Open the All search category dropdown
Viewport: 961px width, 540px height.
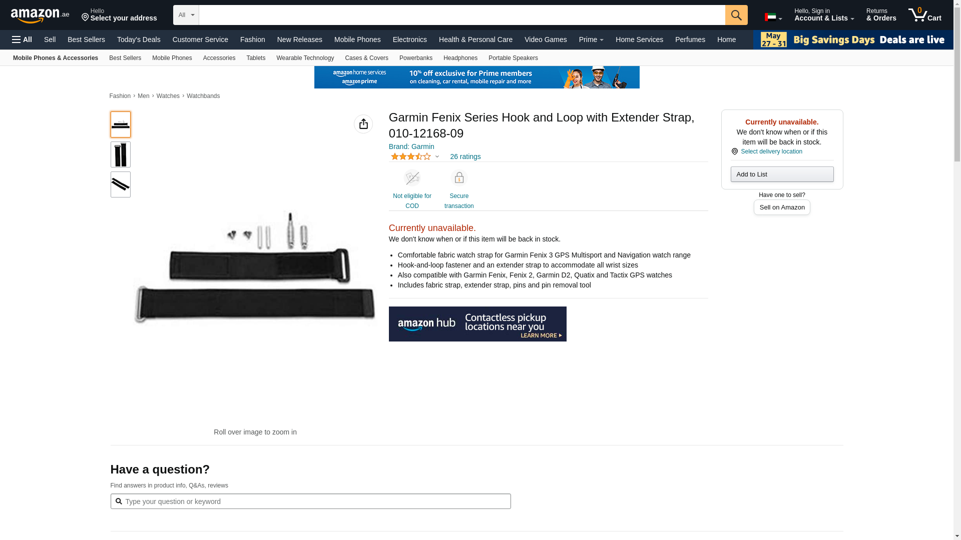pyautogui.click(x=186, y=15)
